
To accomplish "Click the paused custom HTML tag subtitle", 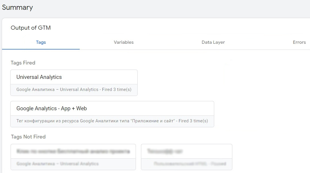I will [x=190, y=164].
